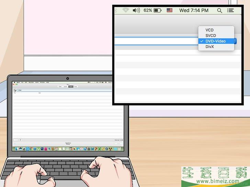Viewport: 250px width, 187px height.
Task: Choose SVCD from the disc type menu
Action: coord(216,36)
